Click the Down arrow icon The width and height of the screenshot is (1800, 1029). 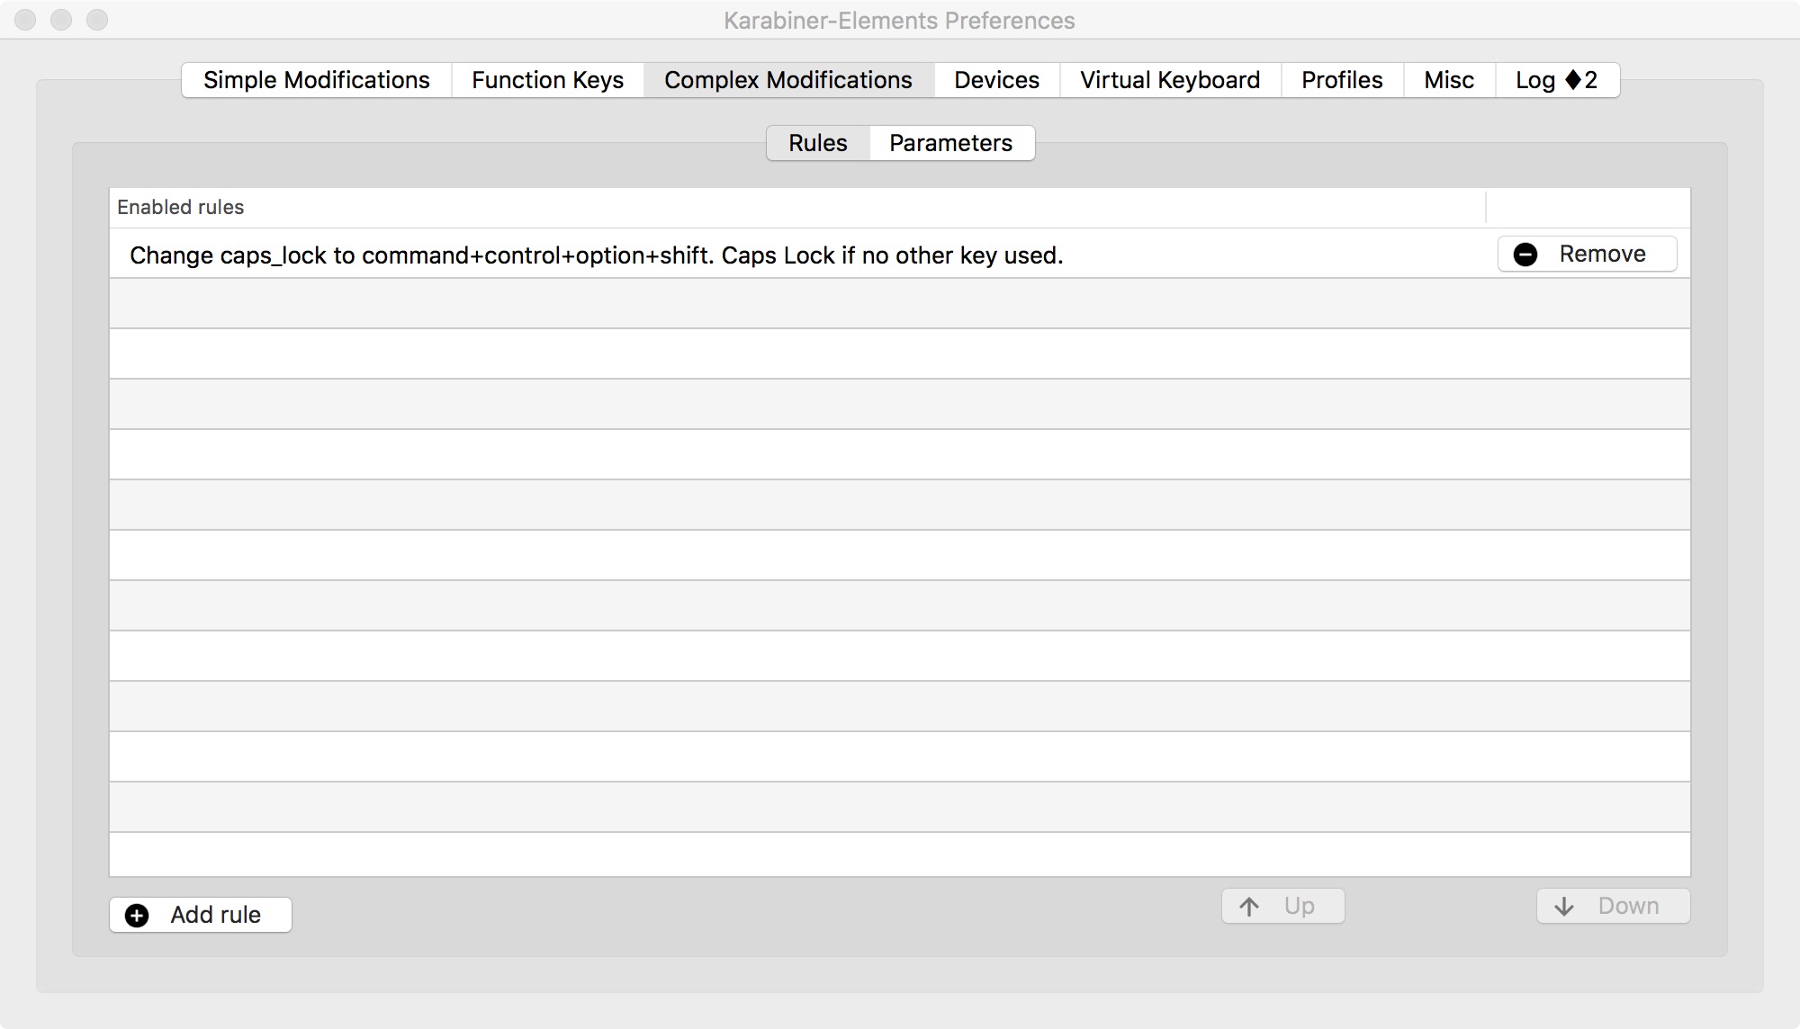click(x=1564, y=906)
